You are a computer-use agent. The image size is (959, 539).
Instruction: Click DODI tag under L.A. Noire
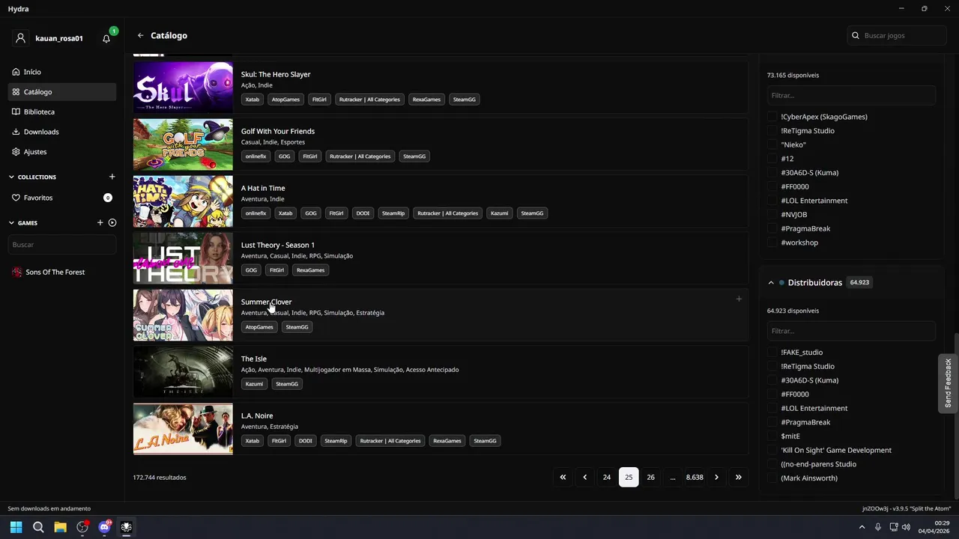coord(306,440)
